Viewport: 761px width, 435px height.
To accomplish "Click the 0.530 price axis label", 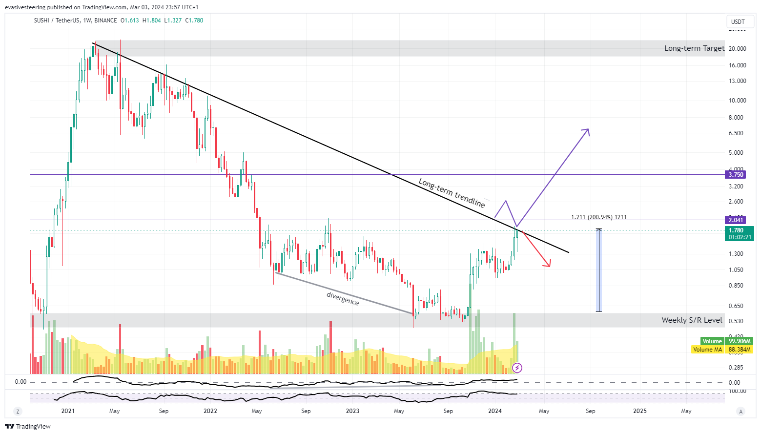I will point(736,321).
